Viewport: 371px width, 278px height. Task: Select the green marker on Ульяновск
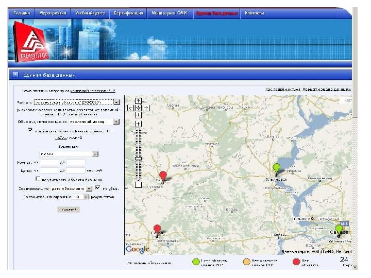pos(276,169)
